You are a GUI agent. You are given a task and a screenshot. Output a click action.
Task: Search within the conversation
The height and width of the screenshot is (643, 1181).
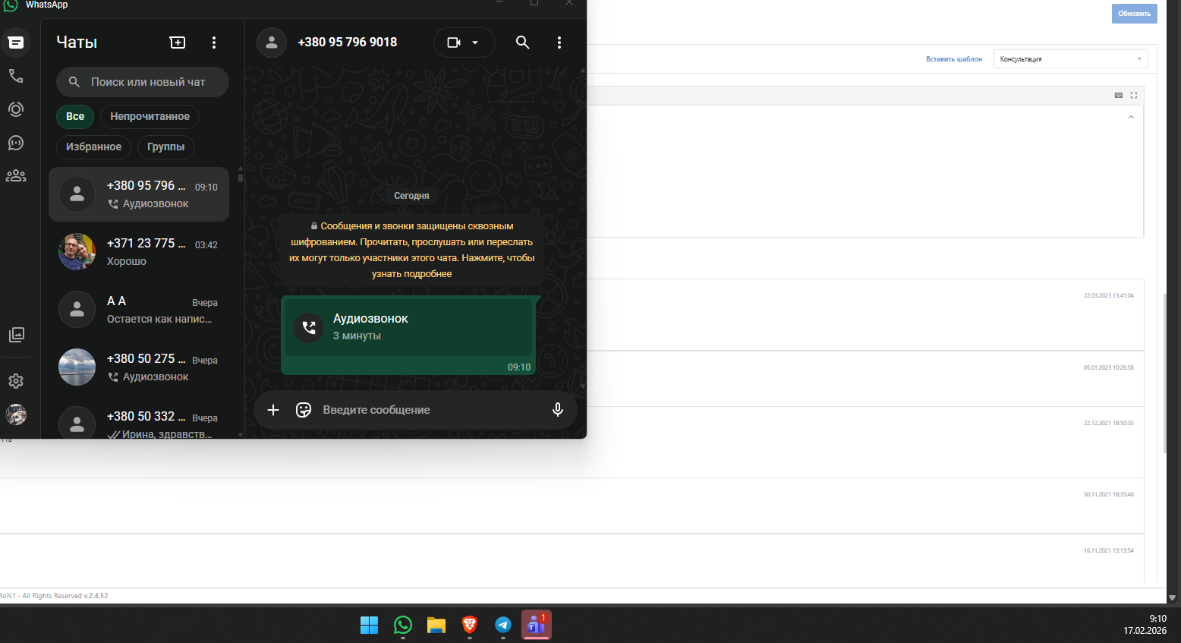pos(523,43)
